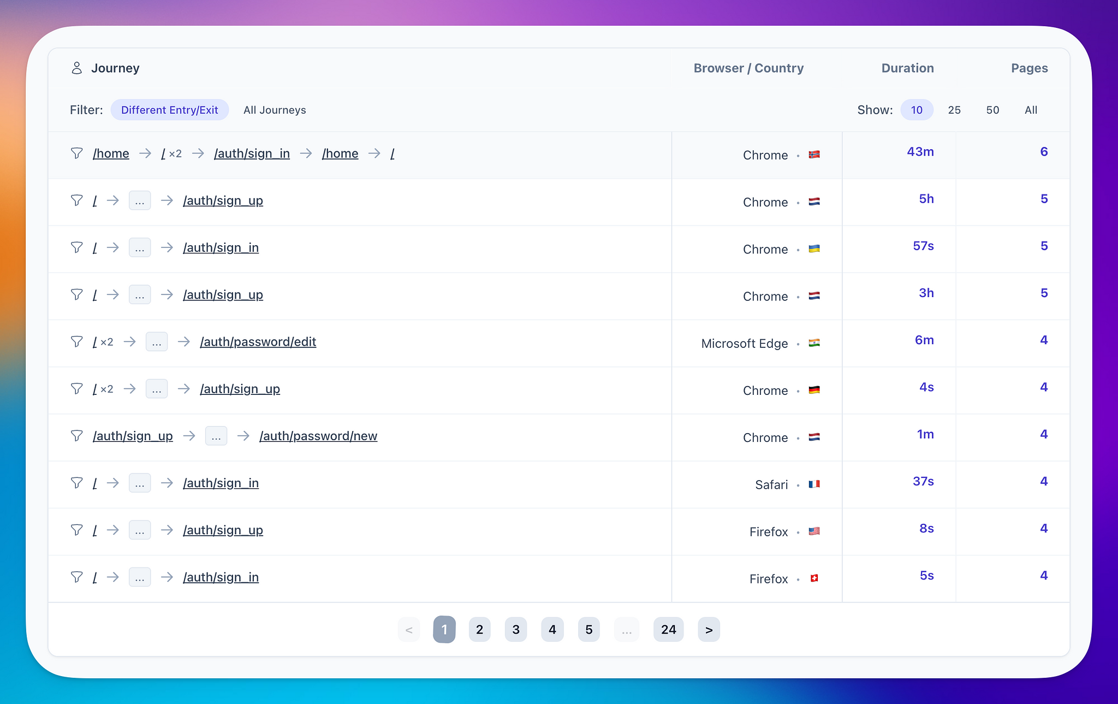Expand the hidden steps in the /auth/password/new journey

pyautogui.click(x=216, y=436)
